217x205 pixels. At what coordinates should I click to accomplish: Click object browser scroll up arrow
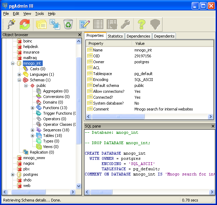pos(78,41)
